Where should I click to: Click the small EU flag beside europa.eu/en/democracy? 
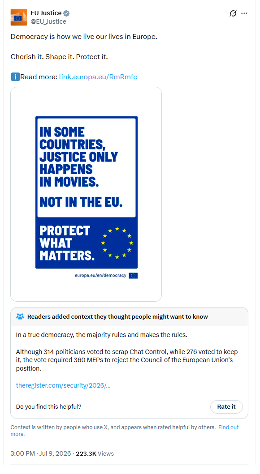click(133, 275)
